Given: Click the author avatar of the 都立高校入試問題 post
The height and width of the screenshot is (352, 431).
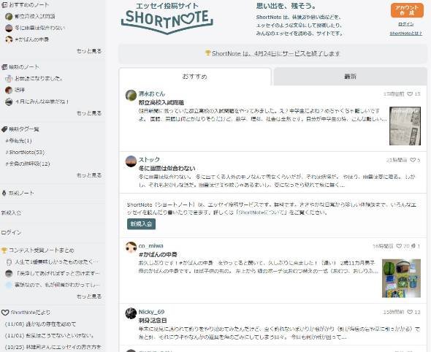Looking at the screenshot, I should pyautogui.click(x=131, y=95).
